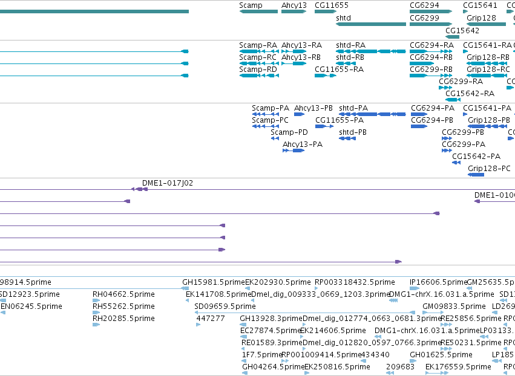
Task: Select transcript CG11655-RA
Action: (x=326, y=76)
